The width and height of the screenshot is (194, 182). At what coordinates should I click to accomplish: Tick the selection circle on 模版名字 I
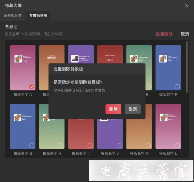90,146
